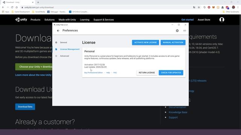Viewport: 241px width, 135px height.
Task: Click translate icon in address bar
Action: (194, 7)
